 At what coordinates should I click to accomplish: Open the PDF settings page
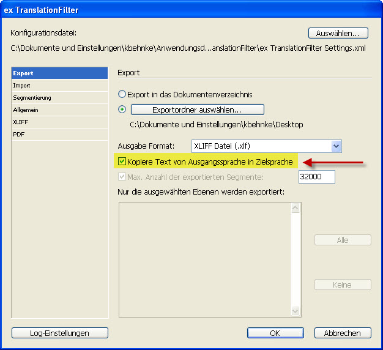(x=59, y=134)
